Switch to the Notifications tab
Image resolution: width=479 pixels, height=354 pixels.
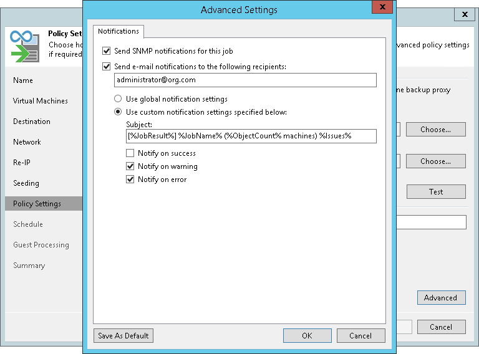[x=119, y=31]
